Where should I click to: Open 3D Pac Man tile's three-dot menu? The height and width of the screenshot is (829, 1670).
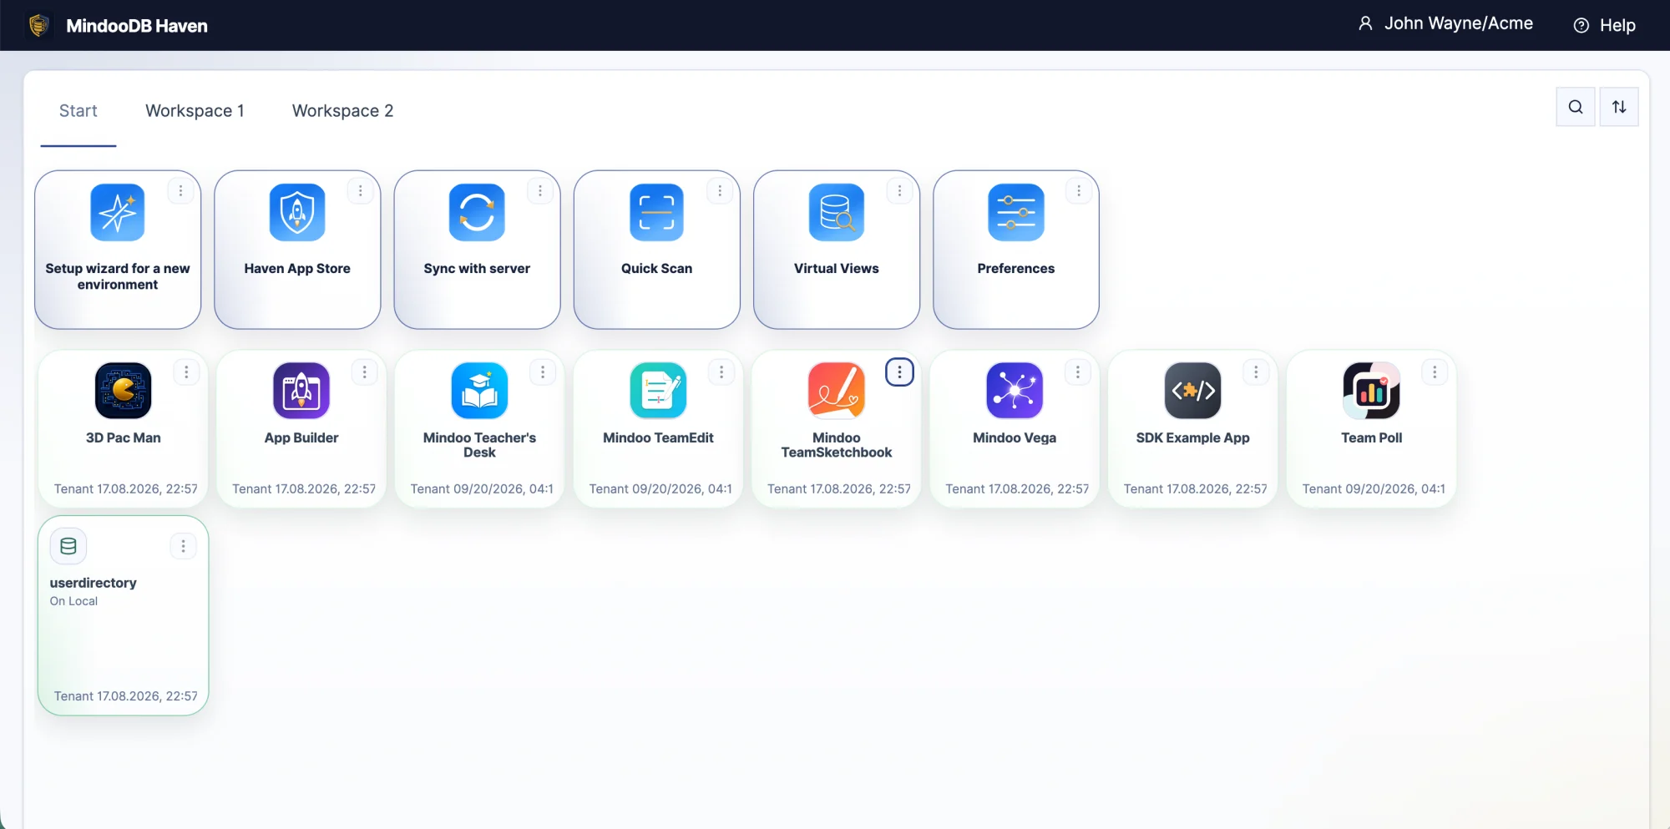coord(186,372)
